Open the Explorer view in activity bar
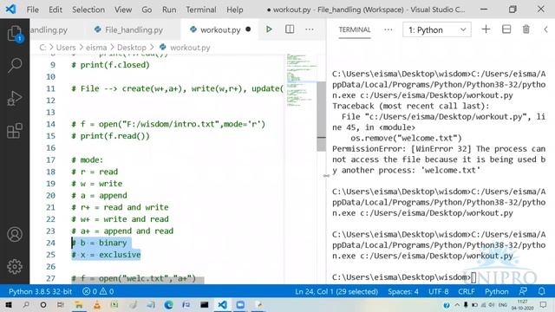 (x=15, y=34)
